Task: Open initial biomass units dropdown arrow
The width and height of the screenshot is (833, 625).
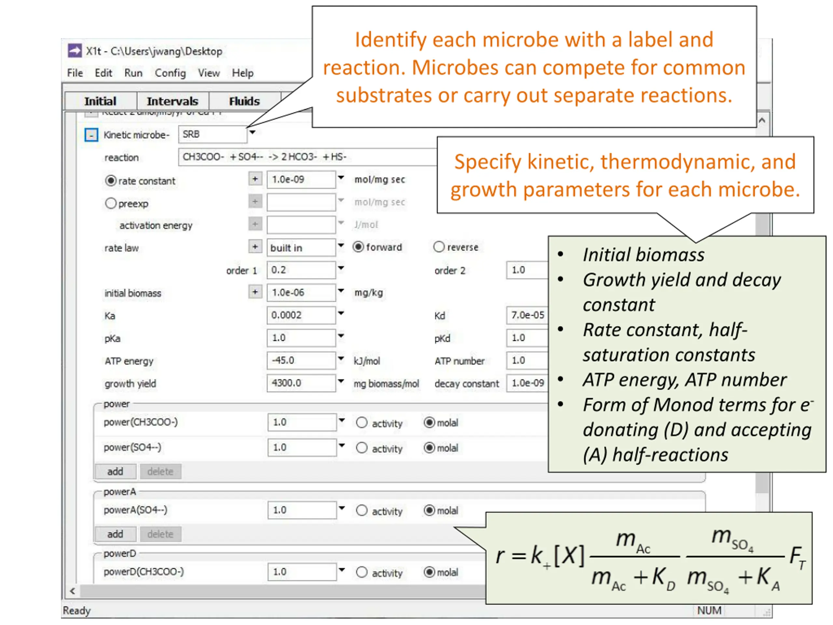Action: click(x=341, y=290)
